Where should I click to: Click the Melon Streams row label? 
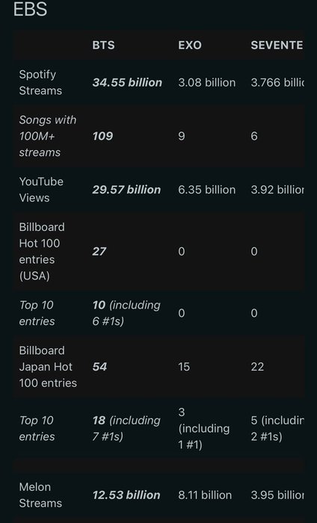(40, 495)
